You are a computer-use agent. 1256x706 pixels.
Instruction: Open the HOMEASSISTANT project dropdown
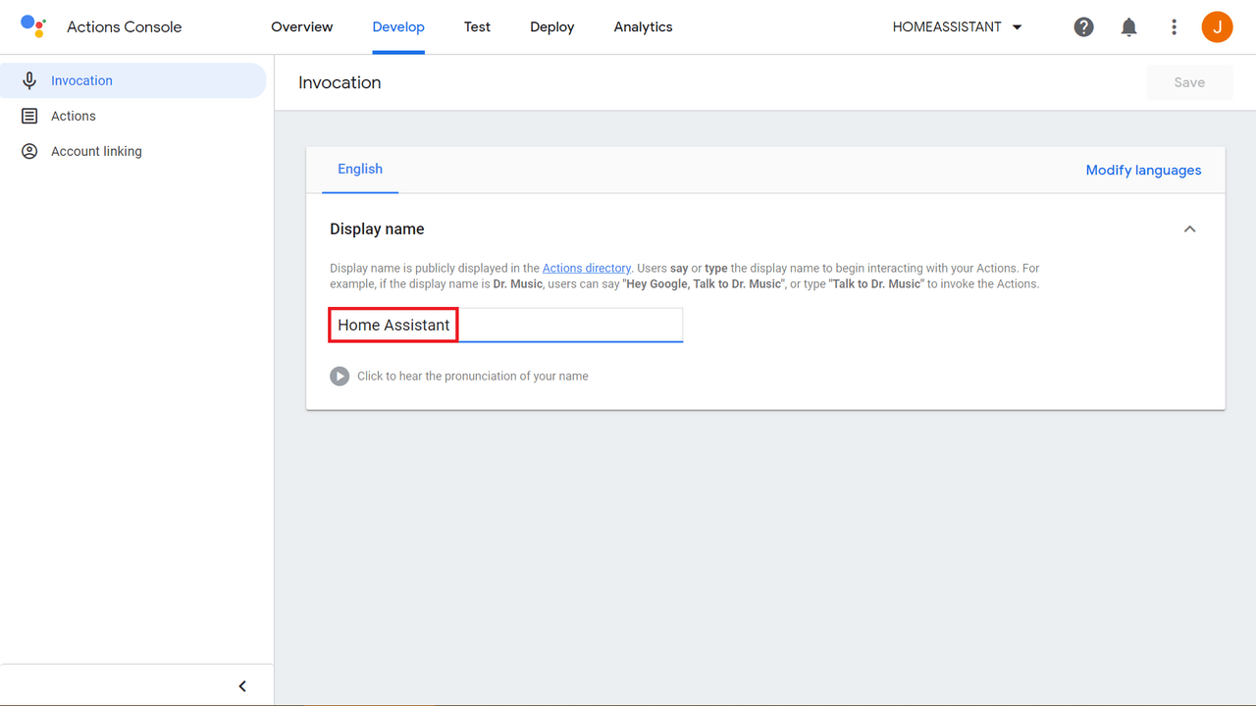958,26
